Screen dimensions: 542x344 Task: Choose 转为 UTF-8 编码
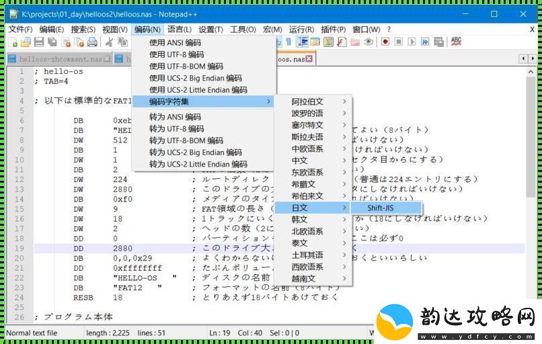point(204,128)
